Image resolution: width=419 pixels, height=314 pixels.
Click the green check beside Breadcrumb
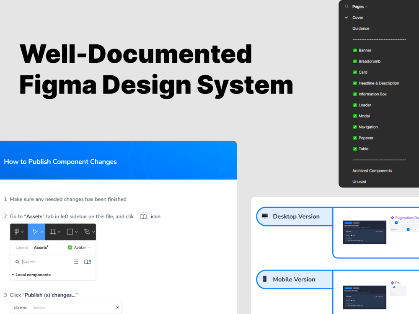[355, 61]
